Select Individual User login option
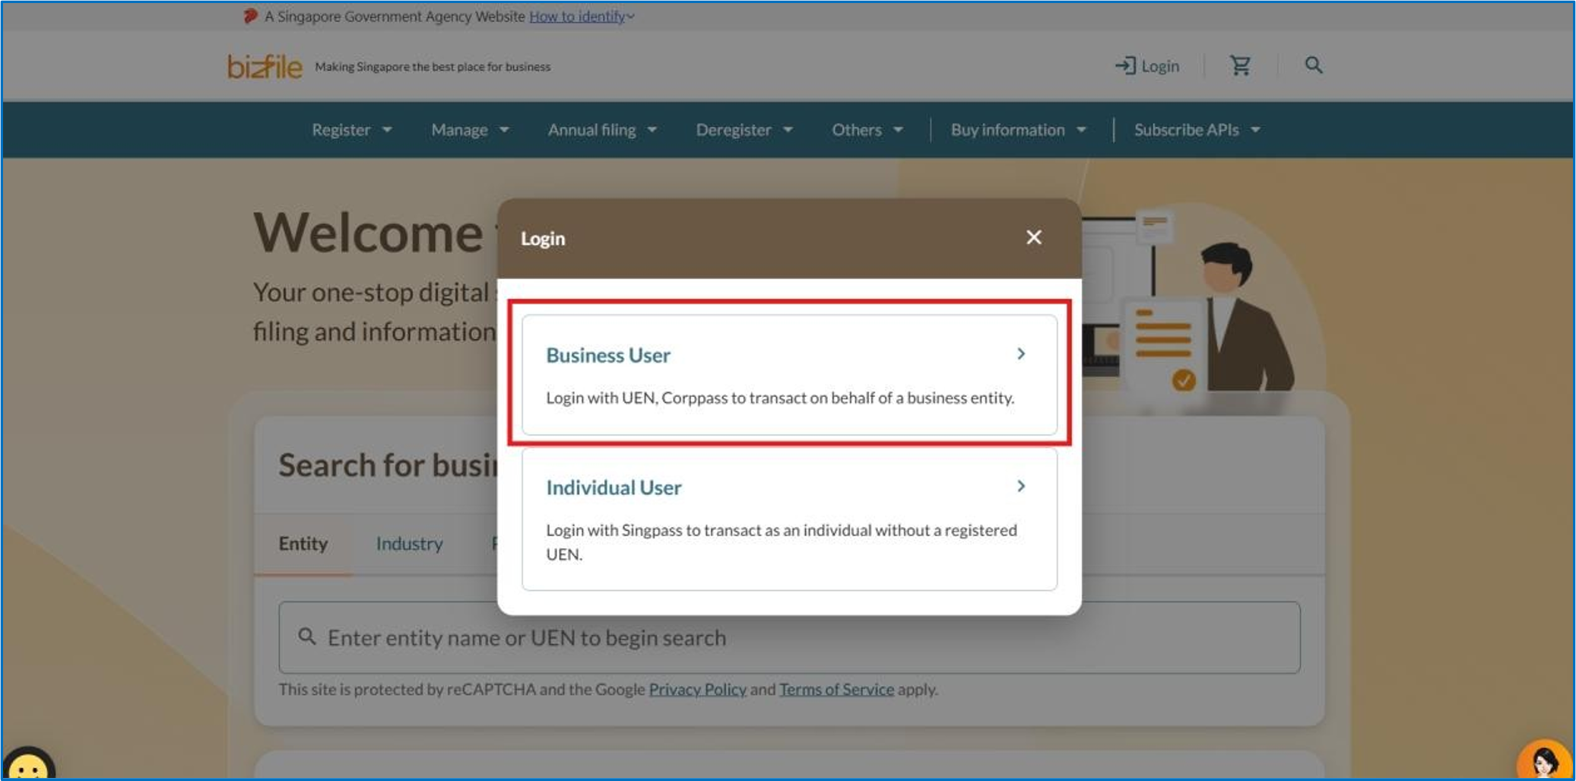The width and height of the screenshot is (1576, 781). (789, 519)
